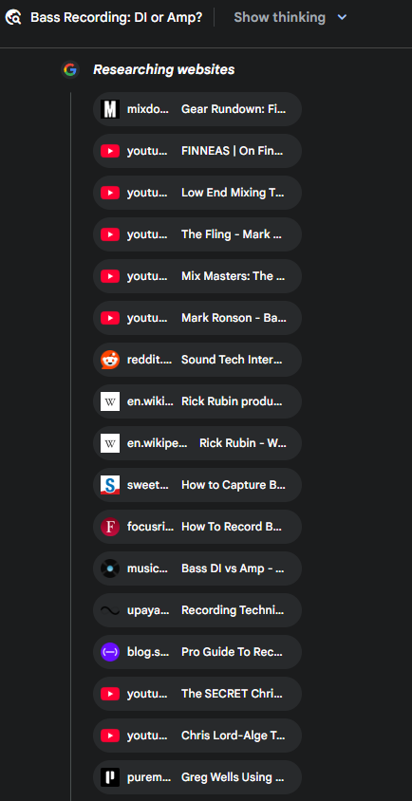Click the Deep Research icon beside the title
Viewport: 412px width, 801px height.
pyautogui.click(x=13, y=17)
